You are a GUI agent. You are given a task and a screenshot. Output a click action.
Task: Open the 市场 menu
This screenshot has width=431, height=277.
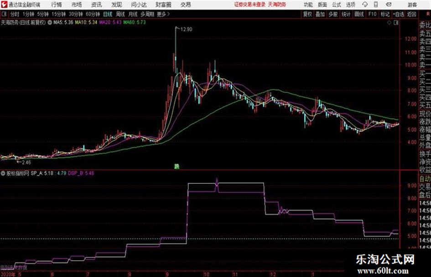77,5
